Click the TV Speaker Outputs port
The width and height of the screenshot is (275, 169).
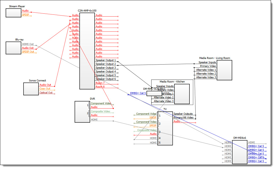point(183,114)
